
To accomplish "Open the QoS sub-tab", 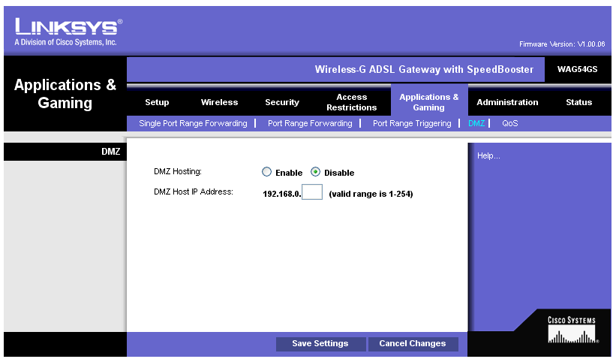I will [510, 123].
